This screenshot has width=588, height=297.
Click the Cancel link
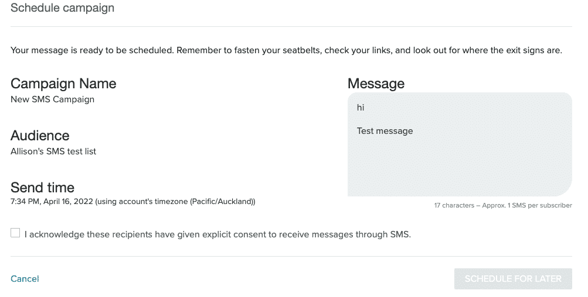(25, 279)
